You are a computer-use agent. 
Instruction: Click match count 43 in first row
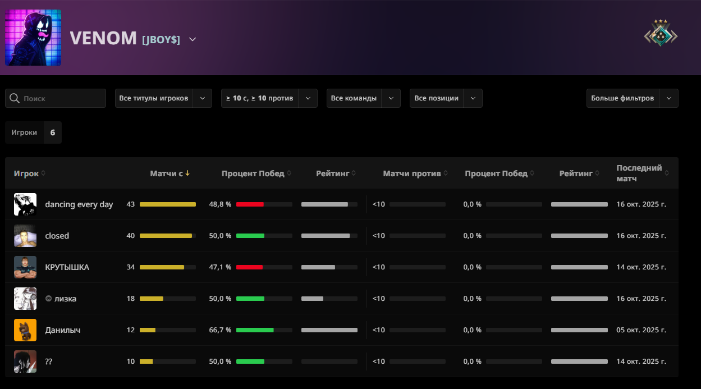131,204
